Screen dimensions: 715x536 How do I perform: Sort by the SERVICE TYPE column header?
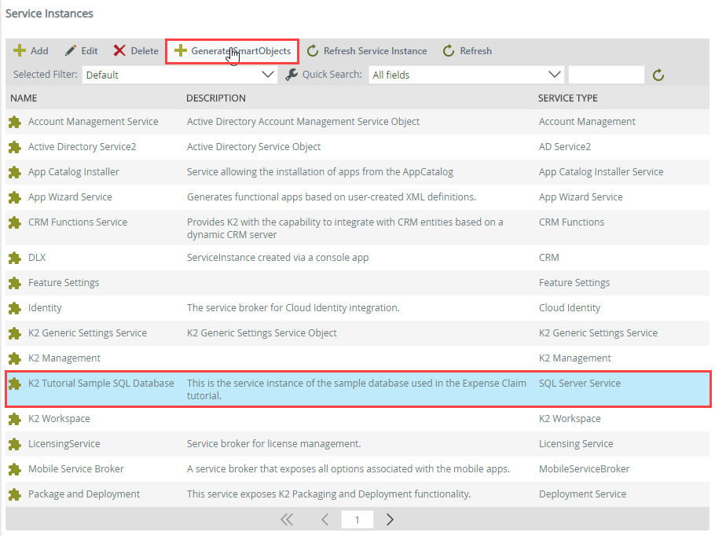pyautogui.click(x=567, y=98)
